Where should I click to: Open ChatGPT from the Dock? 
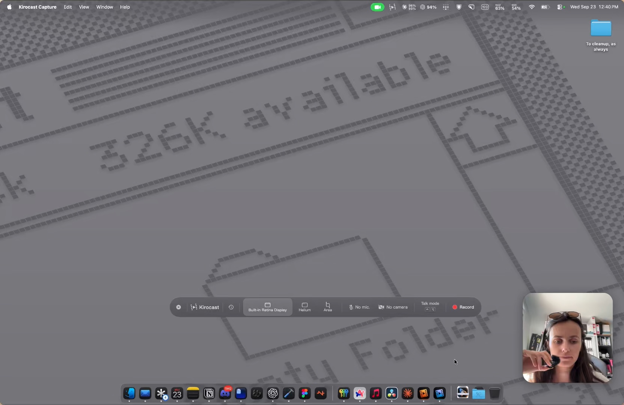273,393
